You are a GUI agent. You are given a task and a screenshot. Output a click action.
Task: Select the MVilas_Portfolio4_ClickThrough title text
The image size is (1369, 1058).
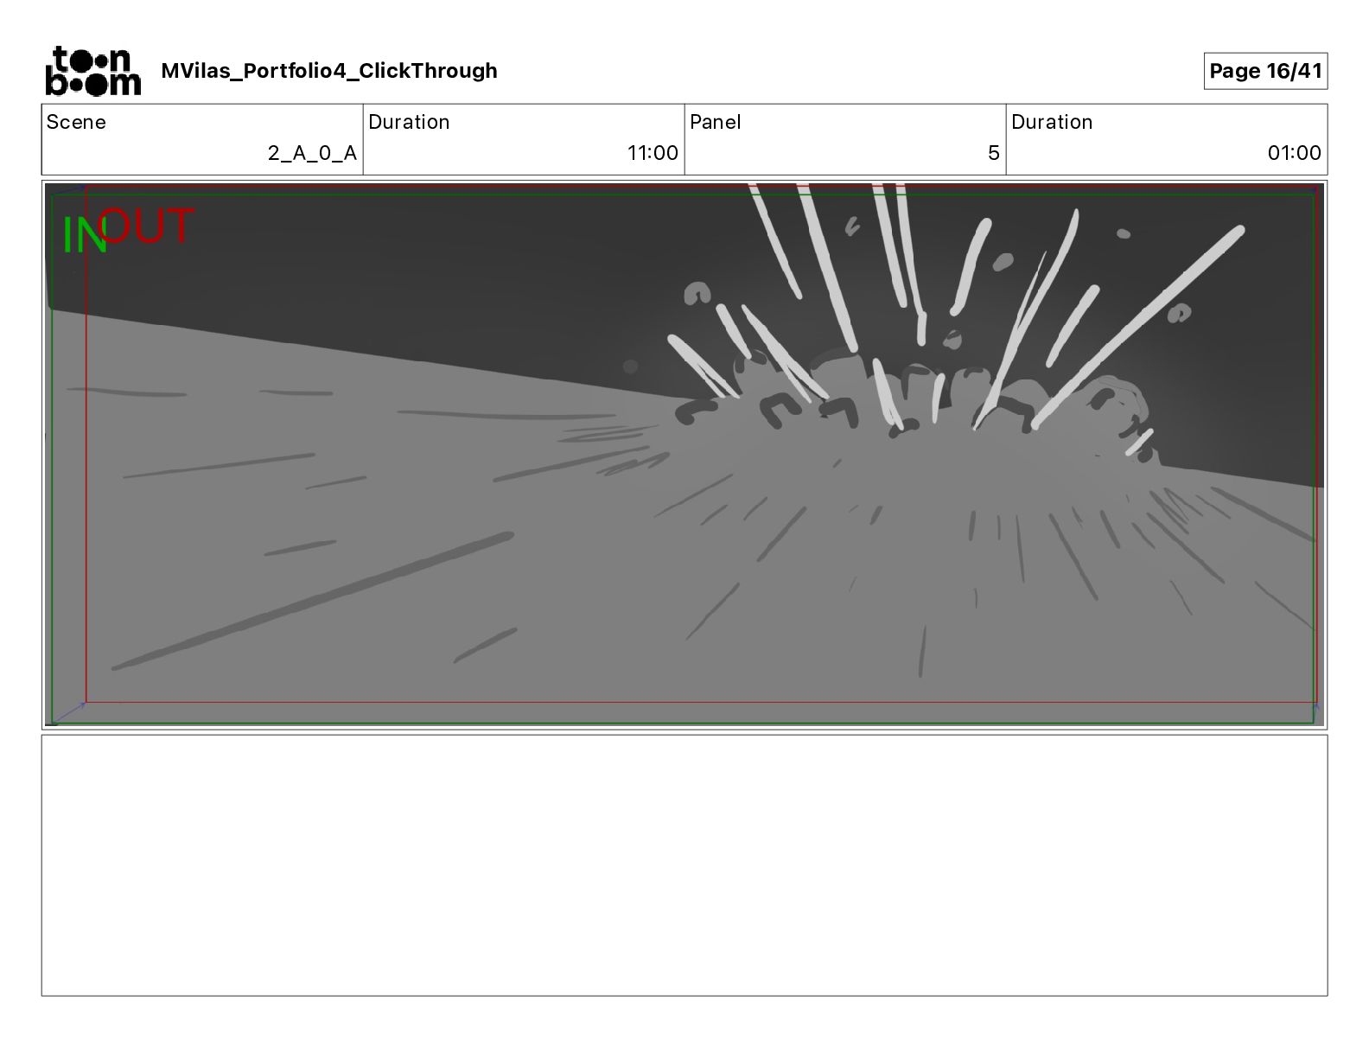click(x=329, y=71)
